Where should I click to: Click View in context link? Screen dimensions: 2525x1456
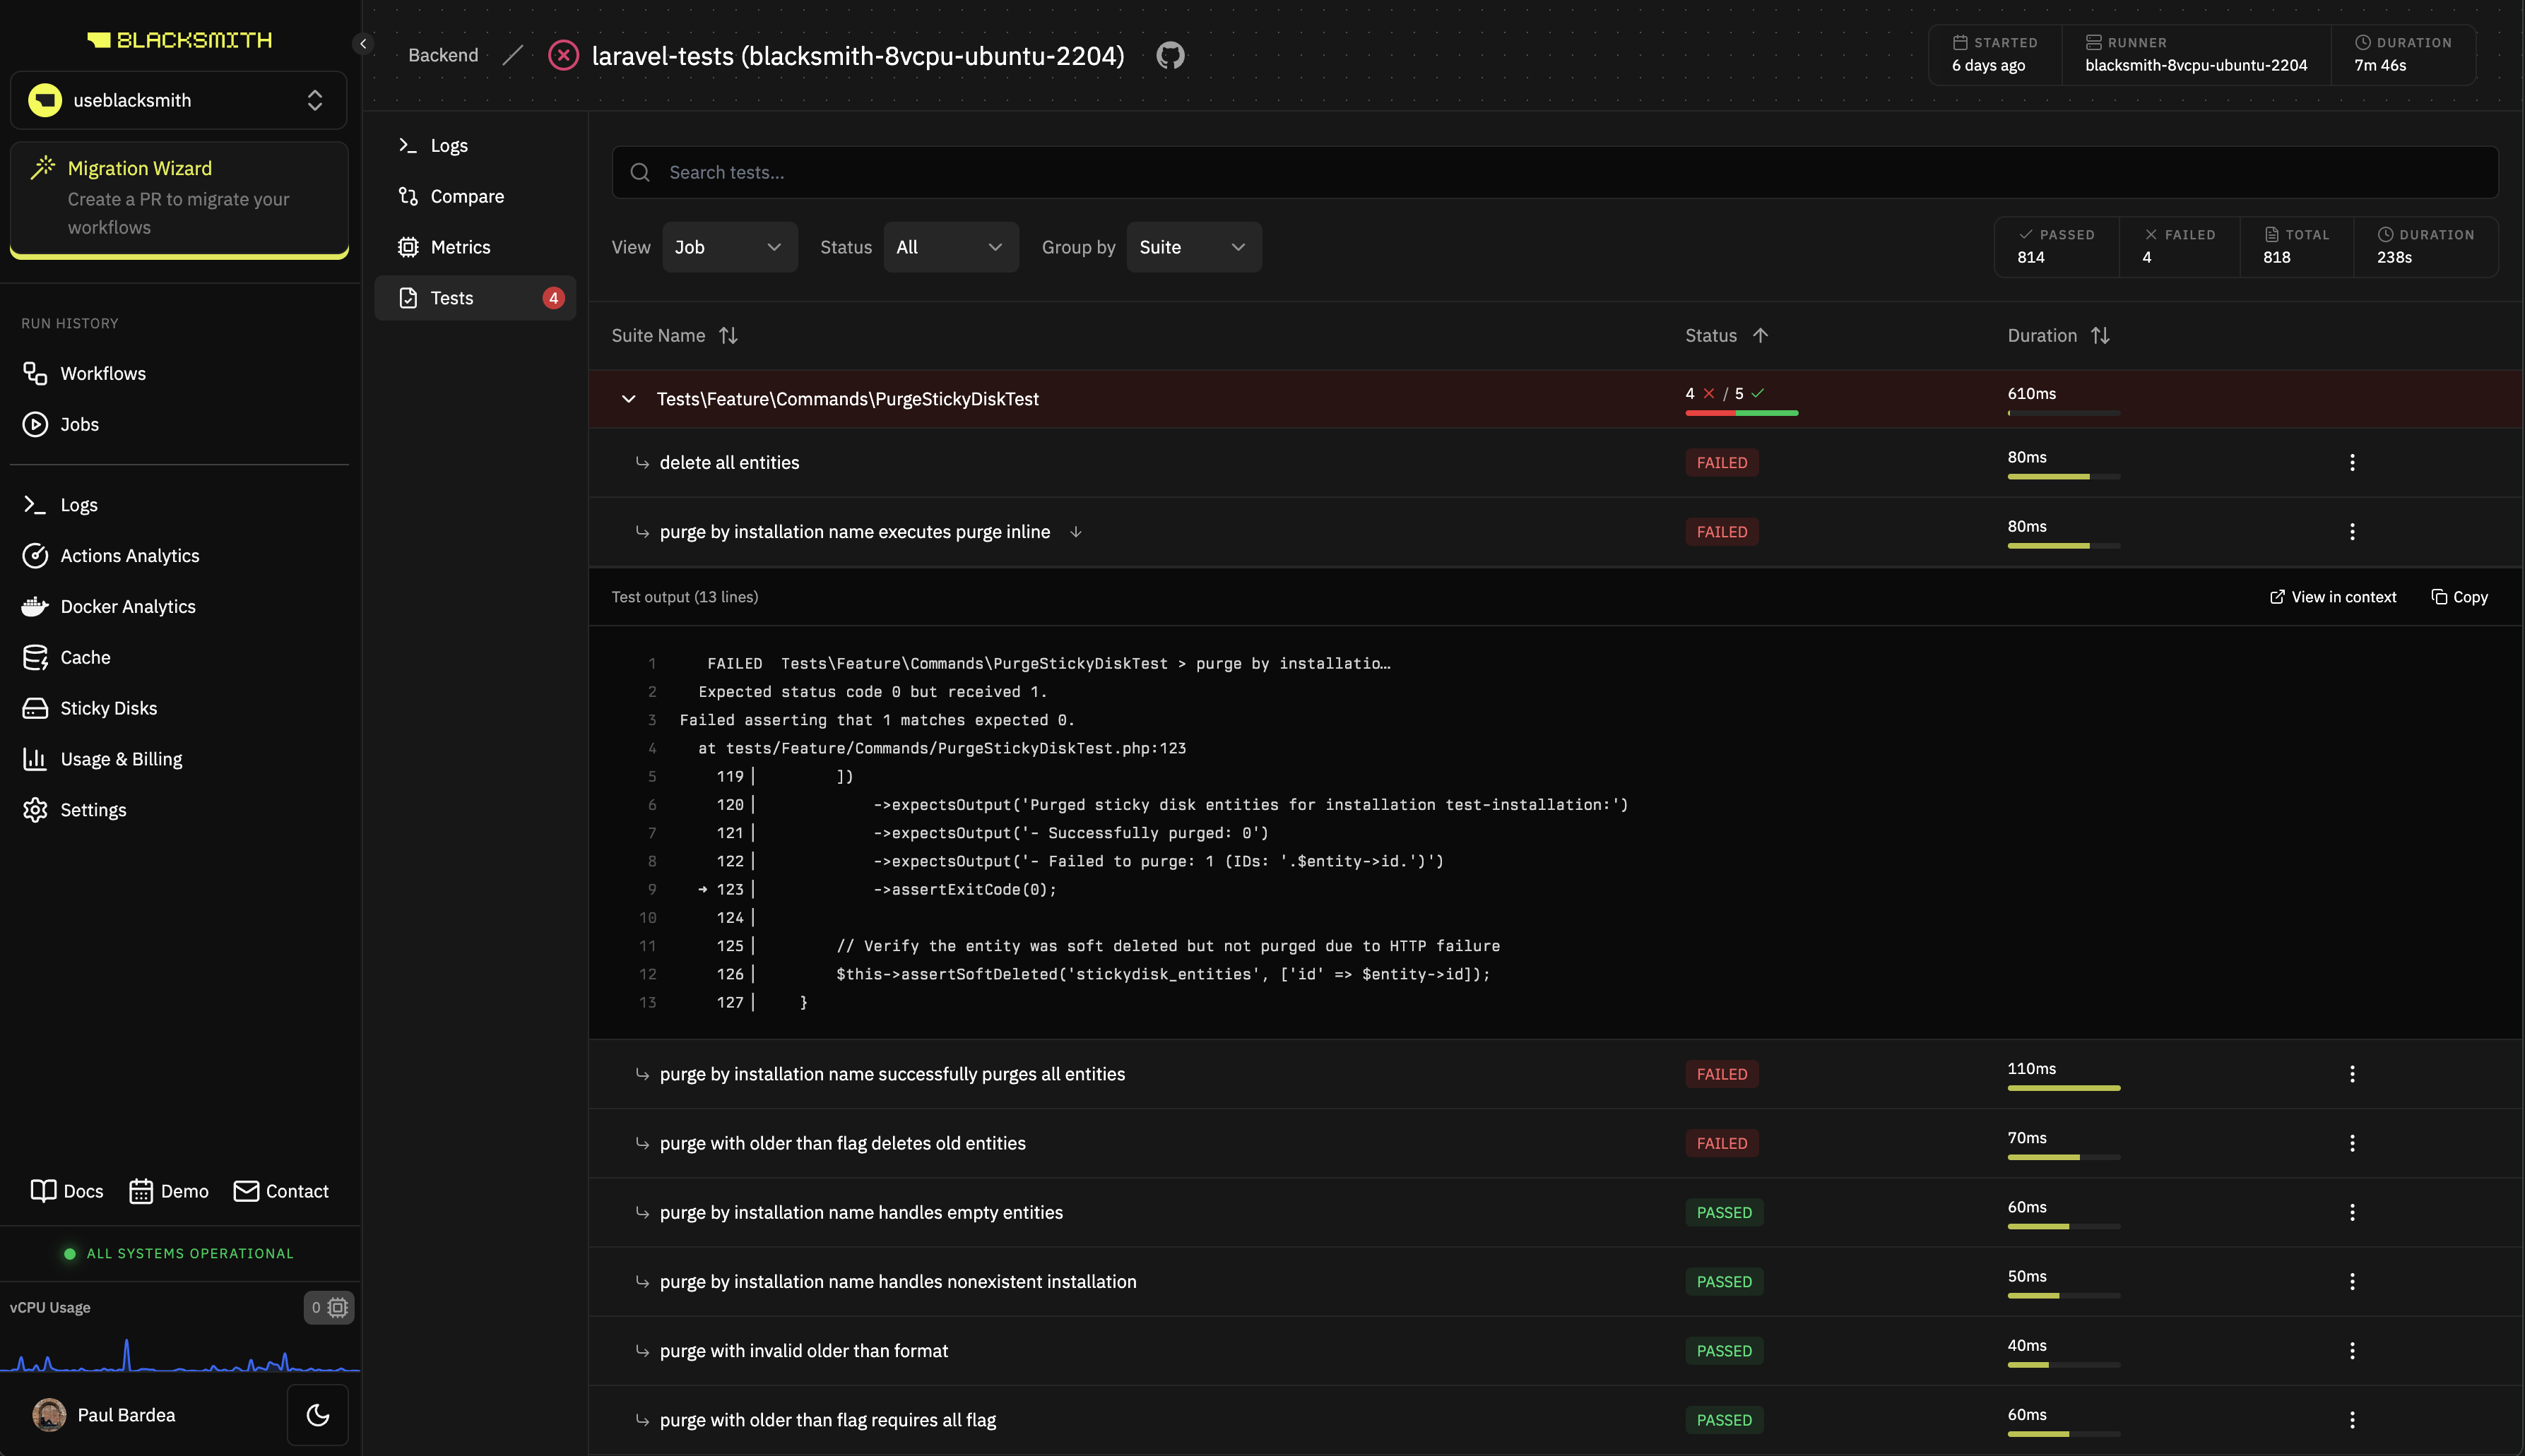click(2333, 597)
